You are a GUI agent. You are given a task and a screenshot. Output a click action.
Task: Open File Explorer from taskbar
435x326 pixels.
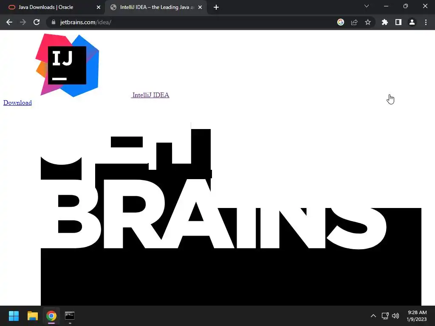(x=32, y=316)
